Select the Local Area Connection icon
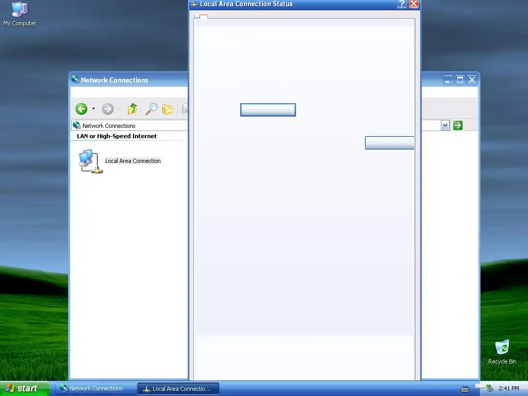The height and width of the screenshot is (396, 528). (x=90, y=161)
